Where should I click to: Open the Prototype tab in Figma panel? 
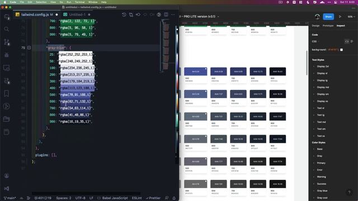click(x=328, y=26)
